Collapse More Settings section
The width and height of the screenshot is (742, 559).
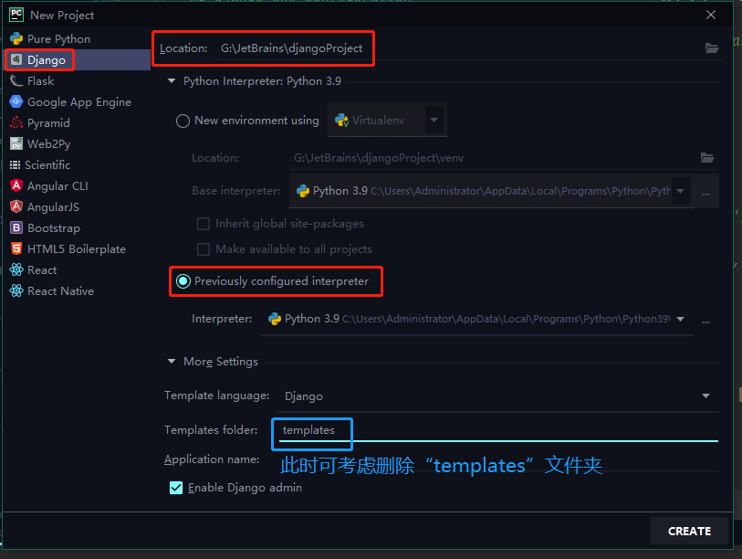point(172,362)
